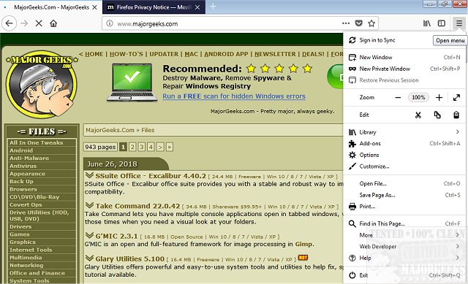Go to page 4 of files
Image resolution: width=468 pixels, height=284 pixels.
151,147
